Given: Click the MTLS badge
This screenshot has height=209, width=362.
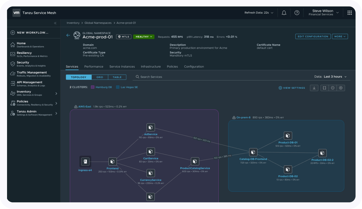Looking at the screenshot, I should (x=124, y=37).
